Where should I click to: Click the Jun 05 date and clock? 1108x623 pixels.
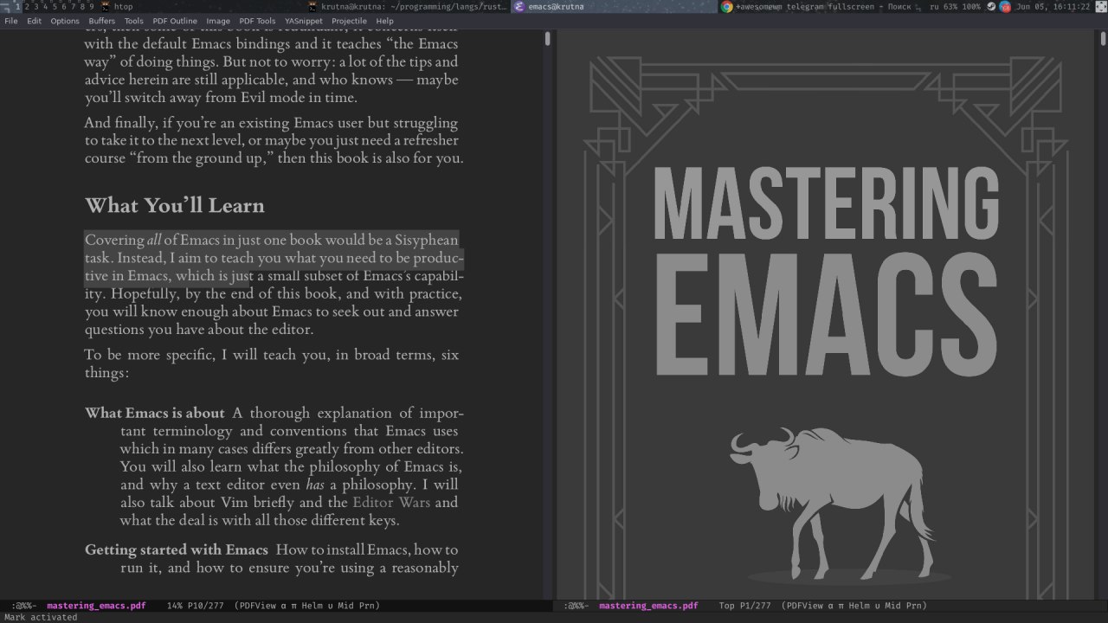[1053, 6]
